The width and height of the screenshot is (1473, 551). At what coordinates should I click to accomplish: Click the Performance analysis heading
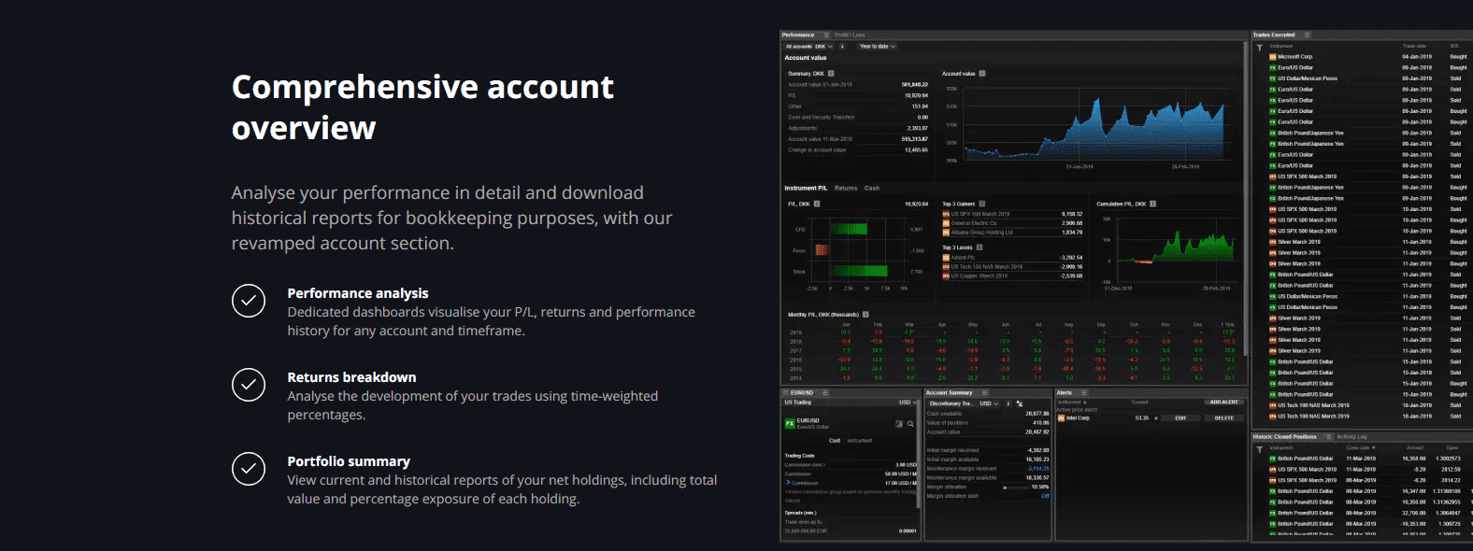[x=358, y=293]
